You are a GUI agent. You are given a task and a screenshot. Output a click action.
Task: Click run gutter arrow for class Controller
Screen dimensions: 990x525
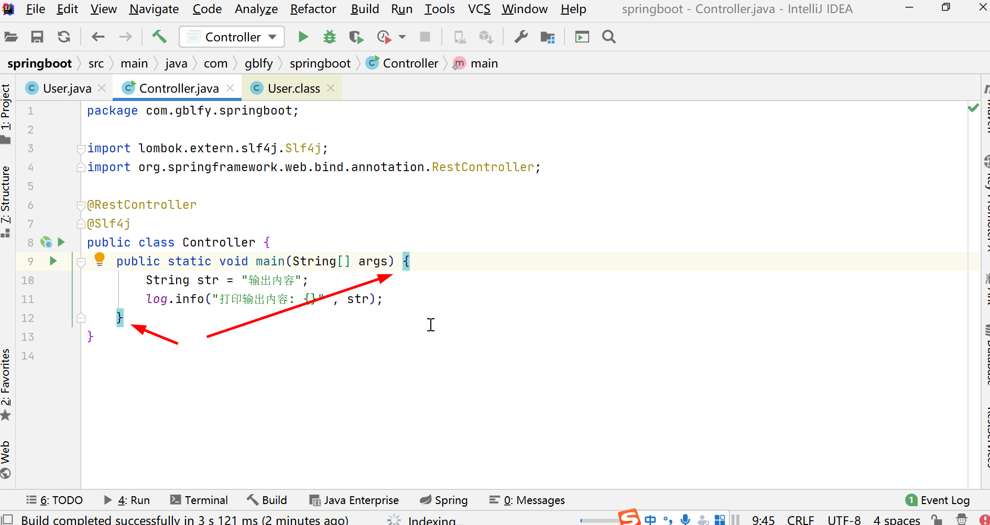pyautogui.click(x=61, y=242)
